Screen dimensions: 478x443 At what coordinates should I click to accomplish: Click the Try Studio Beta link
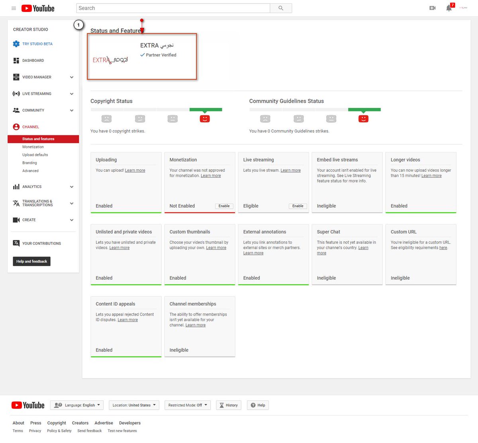coord(37,44)
